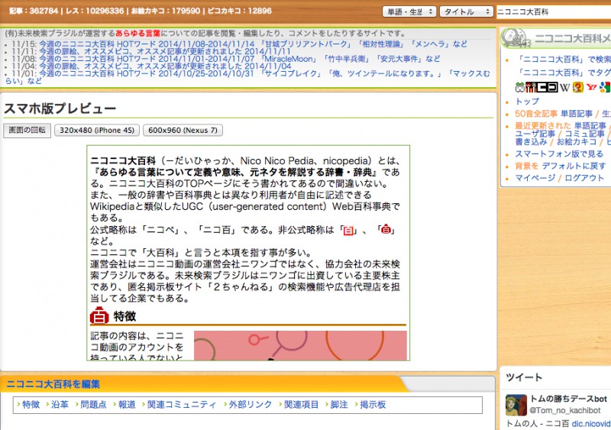611x430 pixels.
Task: Jump to the 特徴 section link
Action: coord(31,405)
